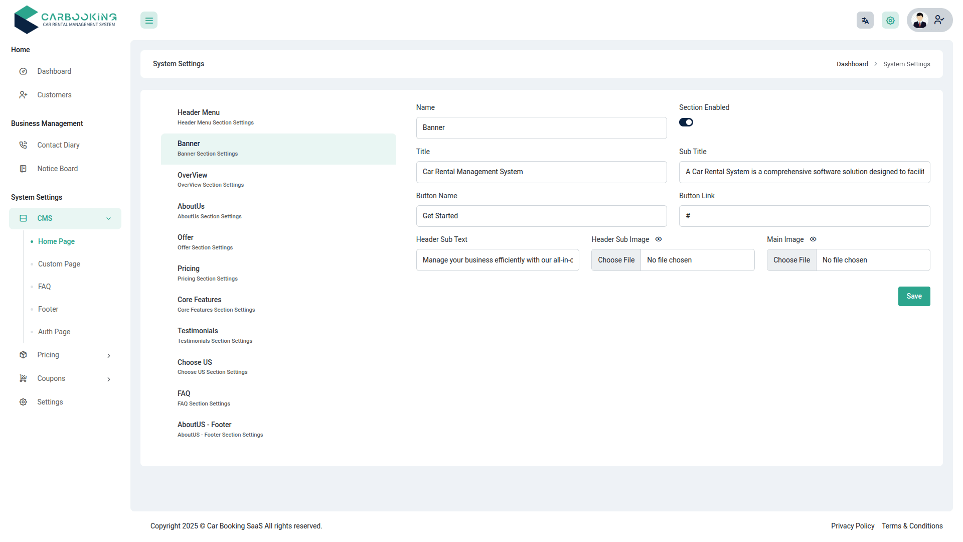This screenshot has height=542, width=963.
Task: Click the Save button
Action: click(914, 296)
